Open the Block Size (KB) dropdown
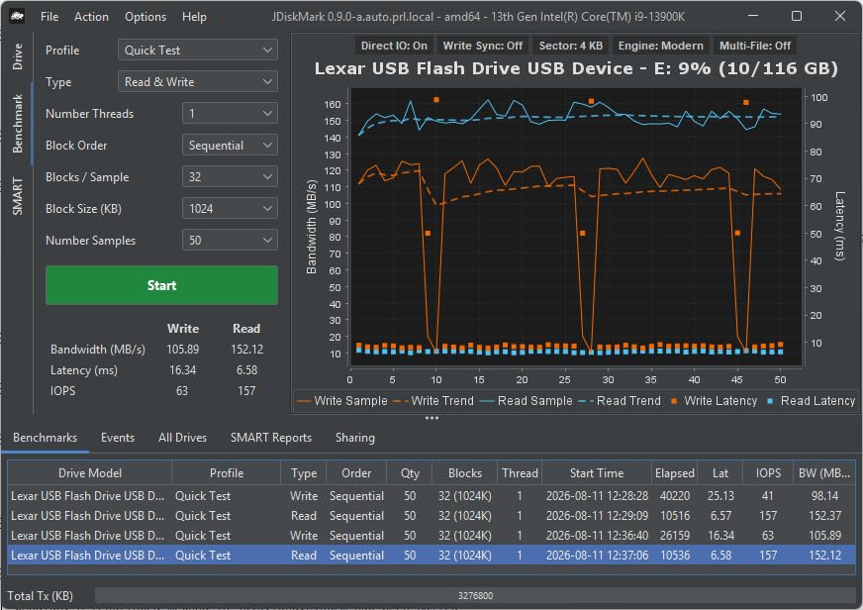 click(230, 209)
